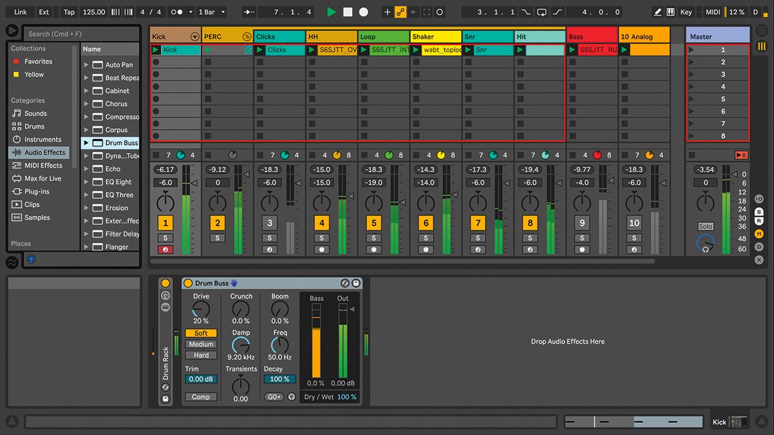This screenshot has width=774, height=435.
Task: Enable Key mapping mode
Action: (686, 11)
